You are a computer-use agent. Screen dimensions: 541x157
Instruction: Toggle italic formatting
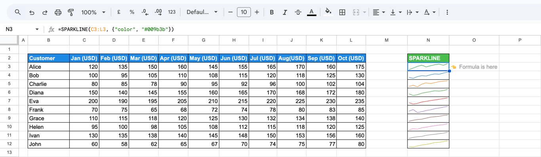click(x=285, y=12)
